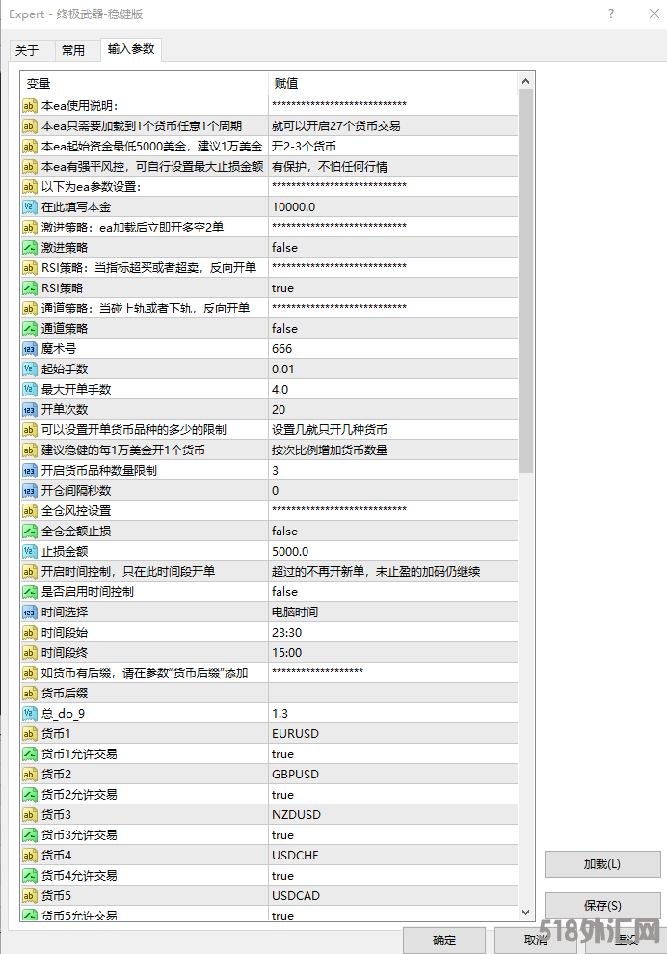Click the string icon next to 货币1
This screenshot has width=667, height=954.
pyautogui.click(x=29, y=734)
